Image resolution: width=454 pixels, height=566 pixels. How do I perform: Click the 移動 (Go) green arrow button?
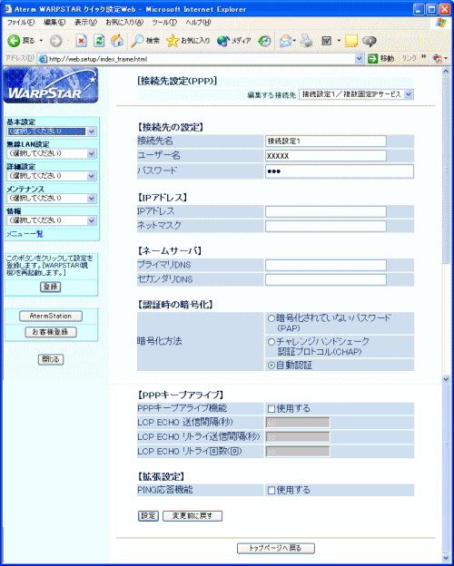click(x=380, y=59)
